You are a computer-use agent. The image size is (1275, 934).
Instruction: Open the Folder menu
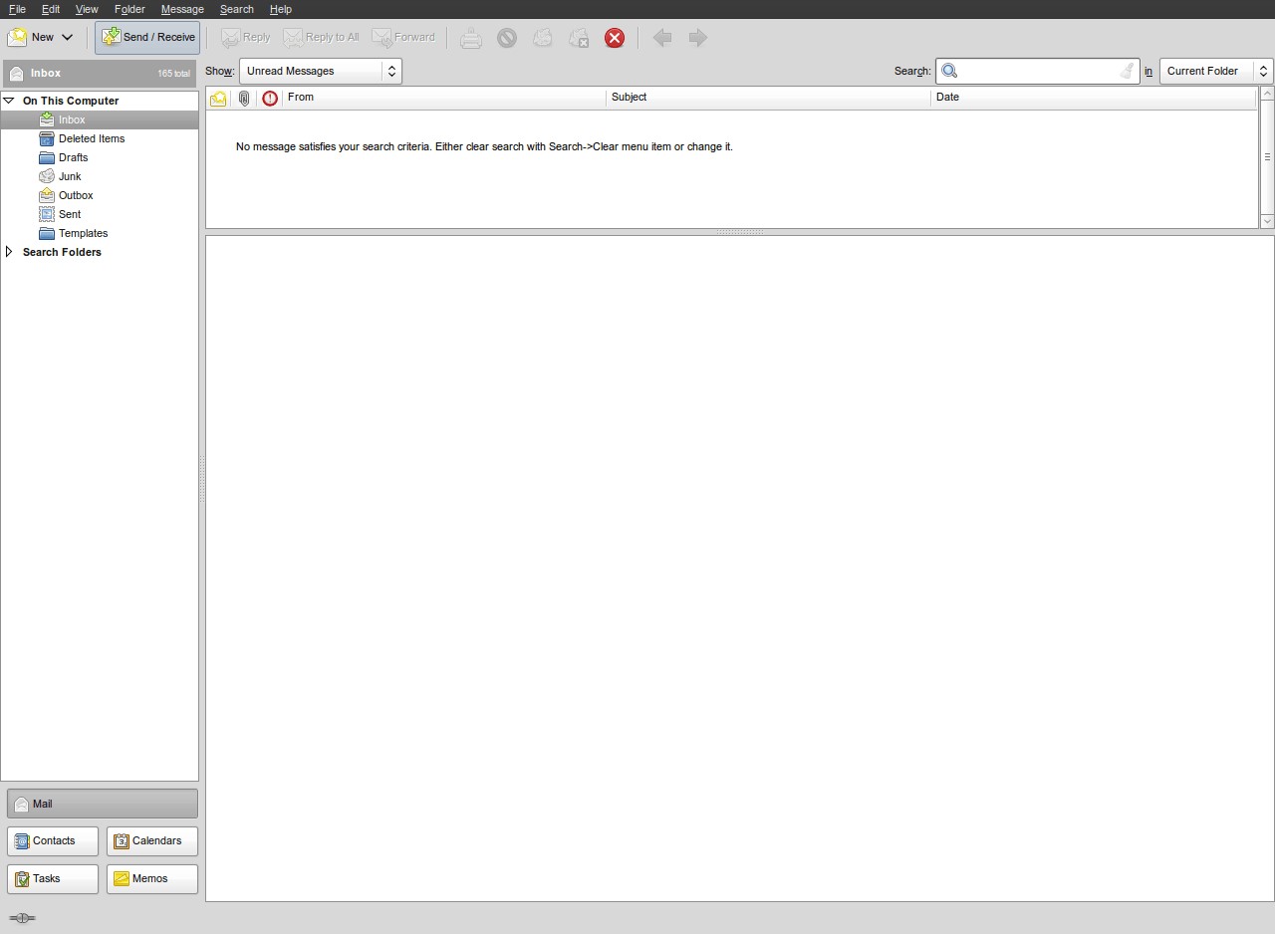(x=129, y=9)
